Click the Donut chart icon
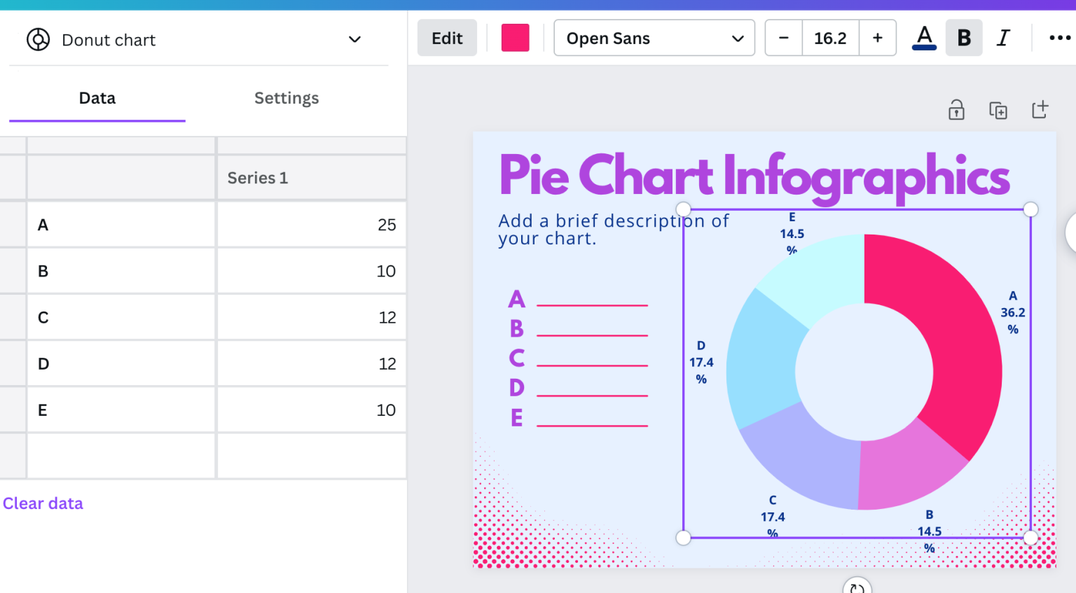Screen dimensions: 1076x593 point(39,40)
